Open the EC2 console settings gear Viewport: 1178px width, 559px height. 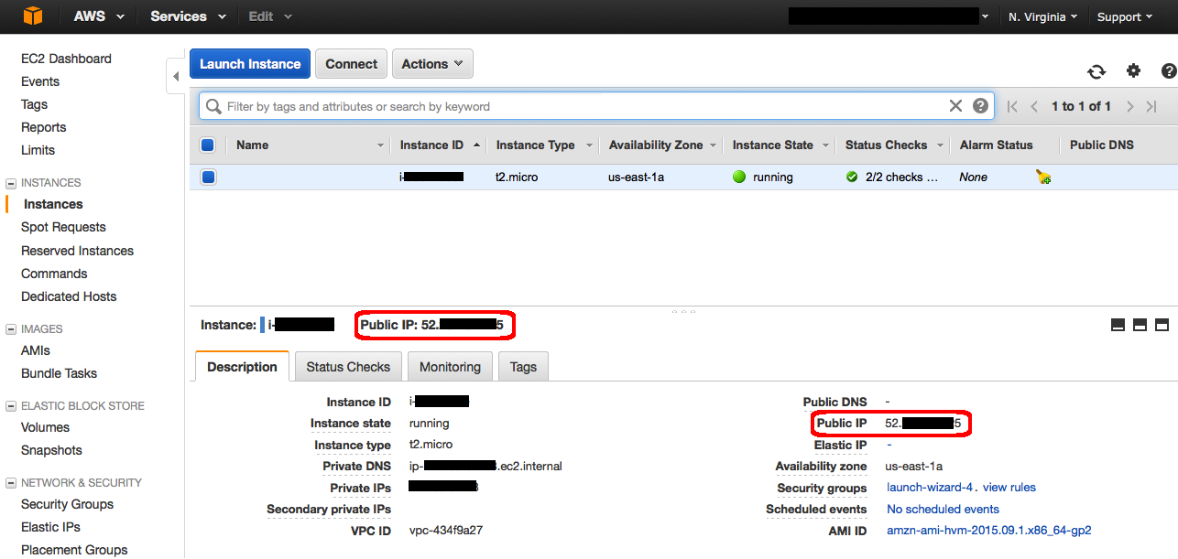point(1133,70)
